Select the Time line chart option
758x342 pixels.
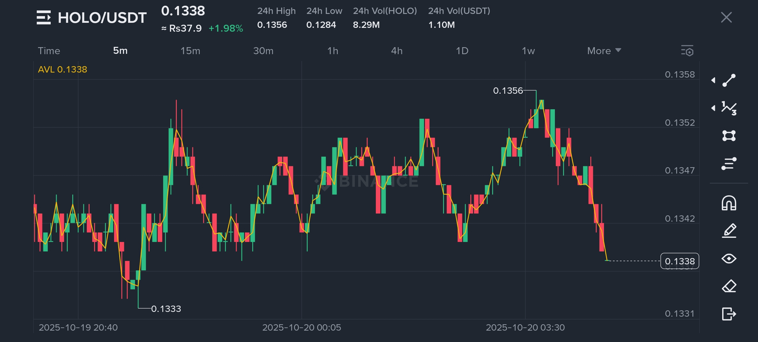pyautogui.click(x=49, y=51)
